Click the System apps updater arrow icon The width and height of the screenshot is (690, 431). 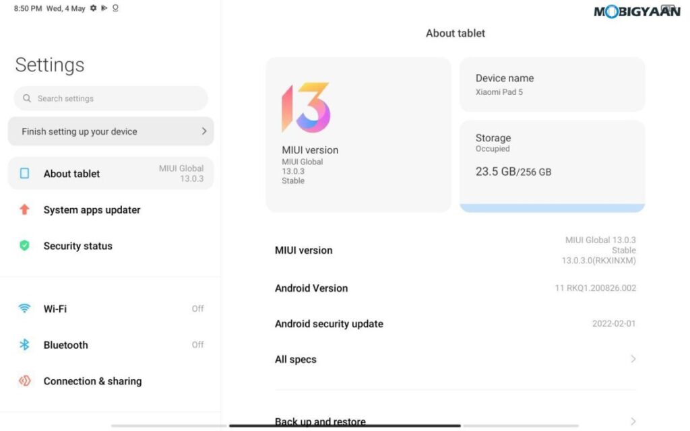coord(25,210)
